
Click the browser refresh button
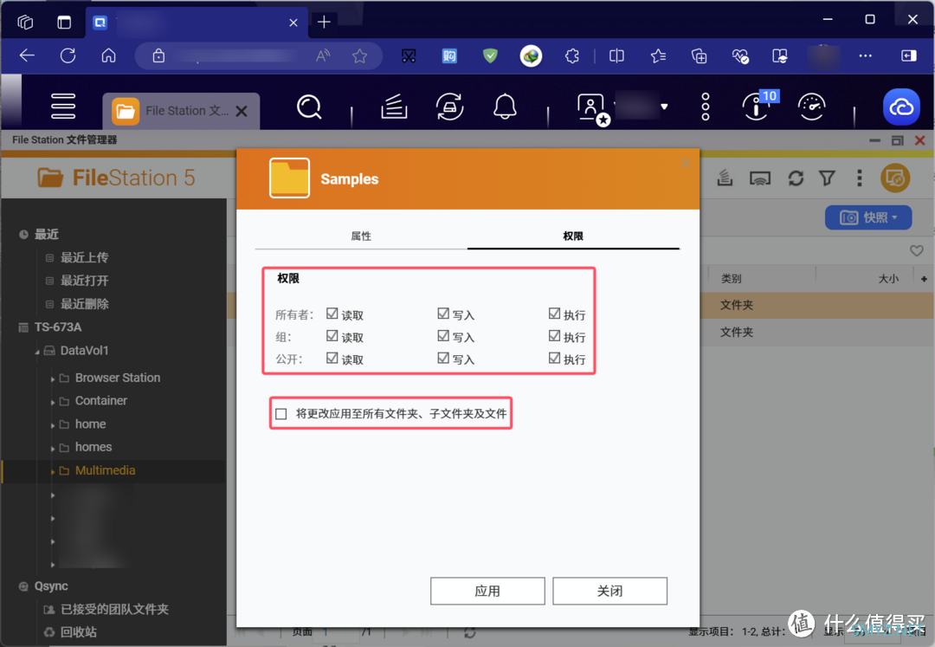coord(68,56)
